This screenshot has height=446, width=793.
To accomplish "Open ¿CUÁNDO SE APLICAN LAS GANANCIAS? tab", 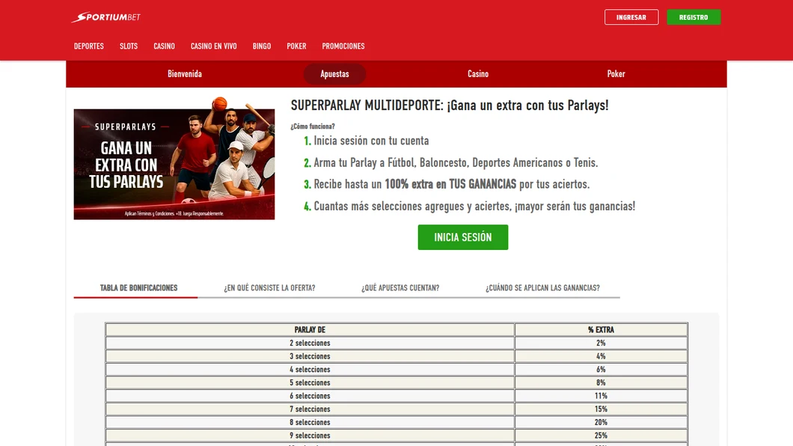I will tap(542, 287).
